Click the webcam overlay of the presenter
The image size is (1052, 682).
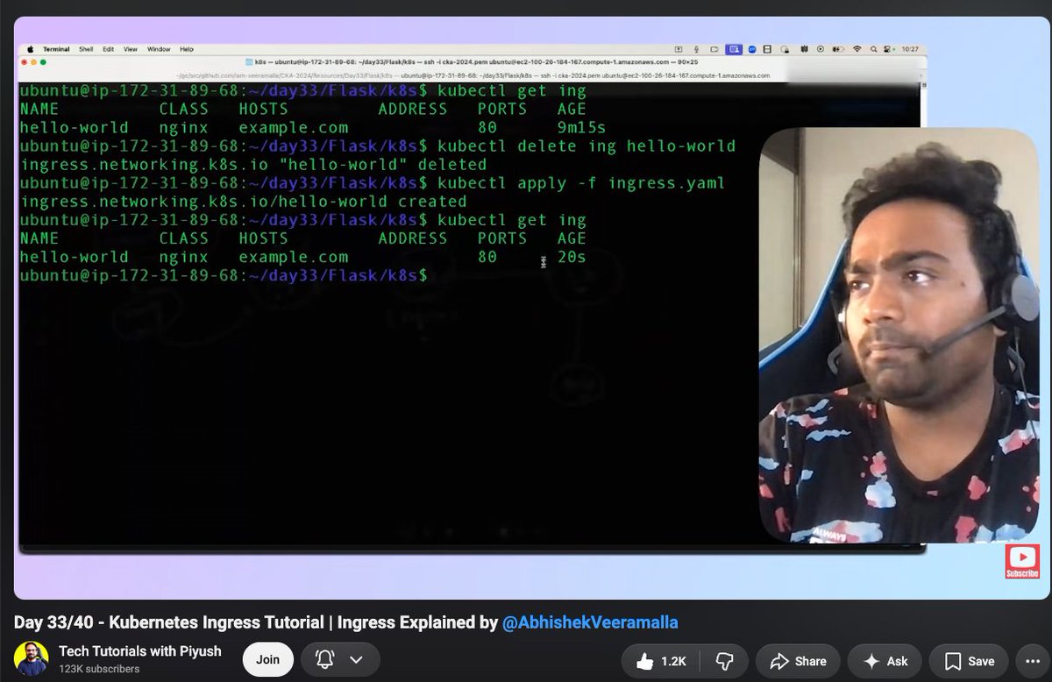tap(899, 335)
